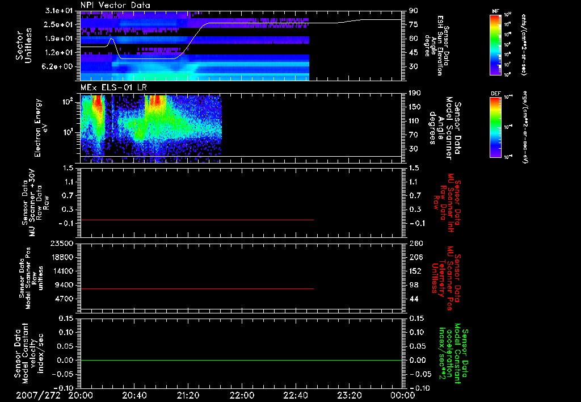Click the 75 degree sun elevation tick
The height and width of the screenshot is (402, 581).
tap(413, 24)
